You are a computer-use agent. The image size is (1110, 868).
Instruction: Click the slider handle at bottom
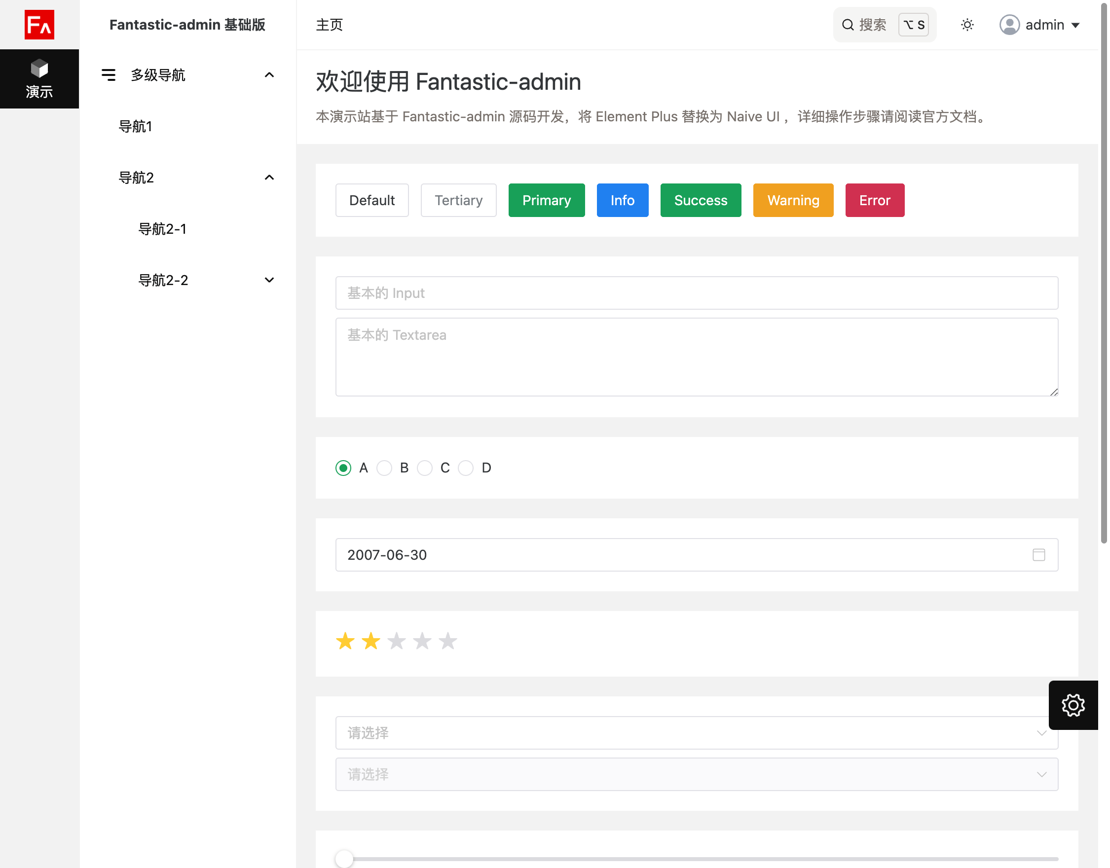[344, 859]
